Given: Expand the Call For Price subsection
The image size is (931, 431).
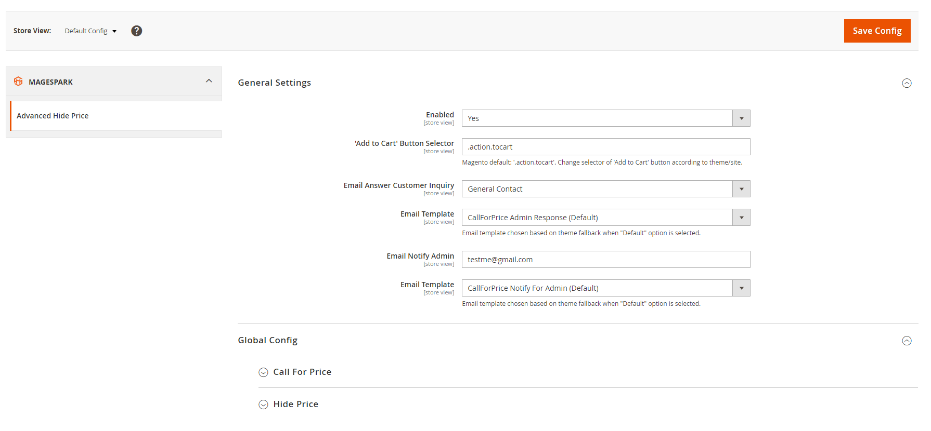Looking at the screenshot, I should coord(264,372).
